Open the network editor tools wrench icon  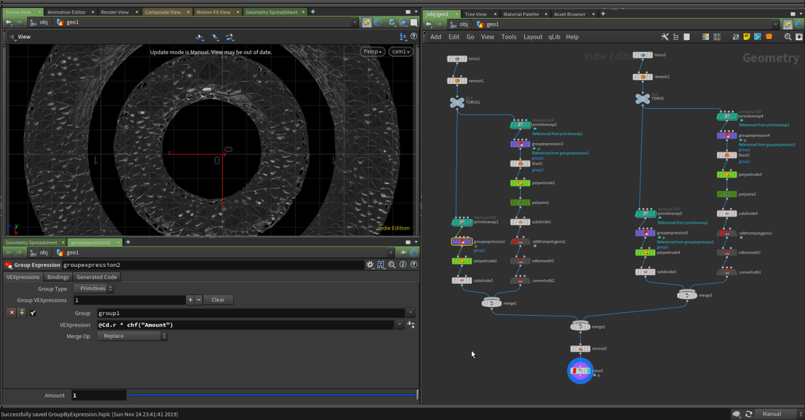pyautogui.click(x=665, y=37)
